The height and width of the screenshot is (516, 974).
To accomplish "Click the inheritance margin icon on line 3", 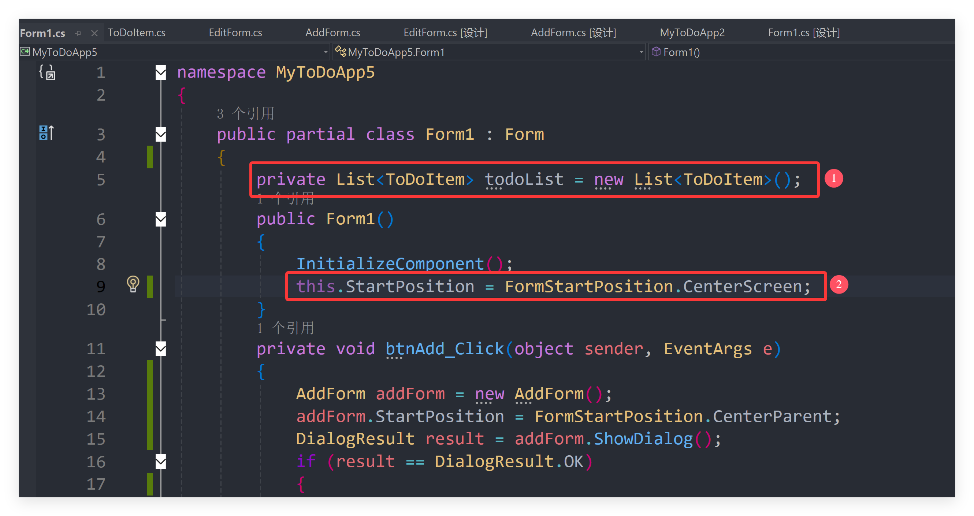I will pos(47,133).
